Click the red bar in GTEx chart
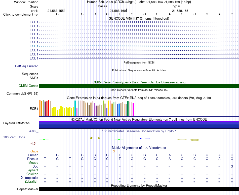The width and height of the screenshot is (239, 195). click(49, 108)
